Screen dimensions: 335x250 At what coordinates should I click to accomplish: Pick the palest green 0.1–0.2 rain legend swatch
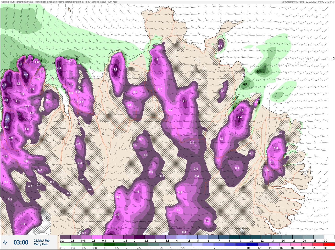click(x=65, y=245)
